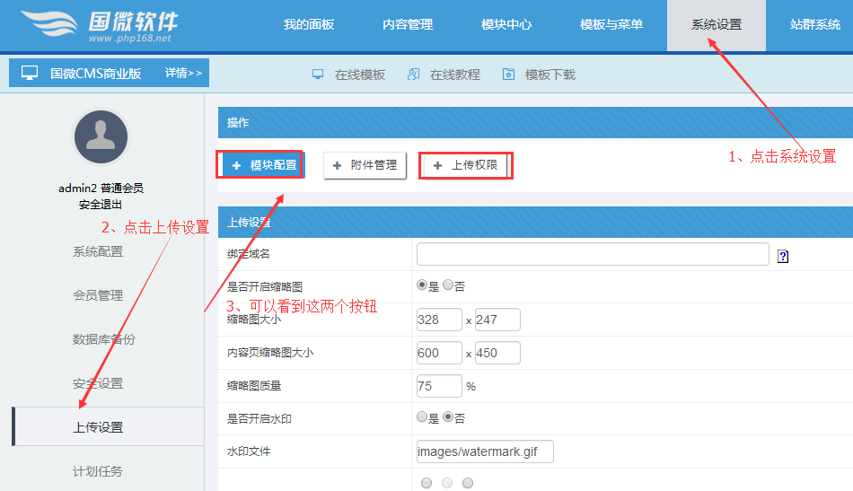The width and height of the screenshot is (853, 491).
Task: Open the 内容管理 top menu
Action: (x=408, y=25)
